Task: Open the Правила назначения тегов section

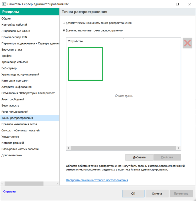Action: click(x=30, y=124)
